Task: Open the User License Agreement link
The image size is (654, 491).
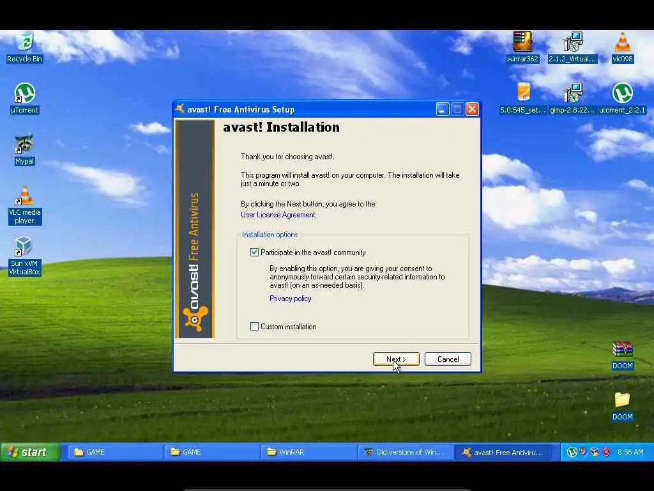Action: point(278,215)
